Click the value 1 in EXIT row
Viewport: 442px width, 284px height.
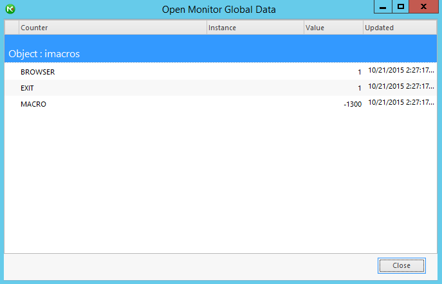point(360,88)
